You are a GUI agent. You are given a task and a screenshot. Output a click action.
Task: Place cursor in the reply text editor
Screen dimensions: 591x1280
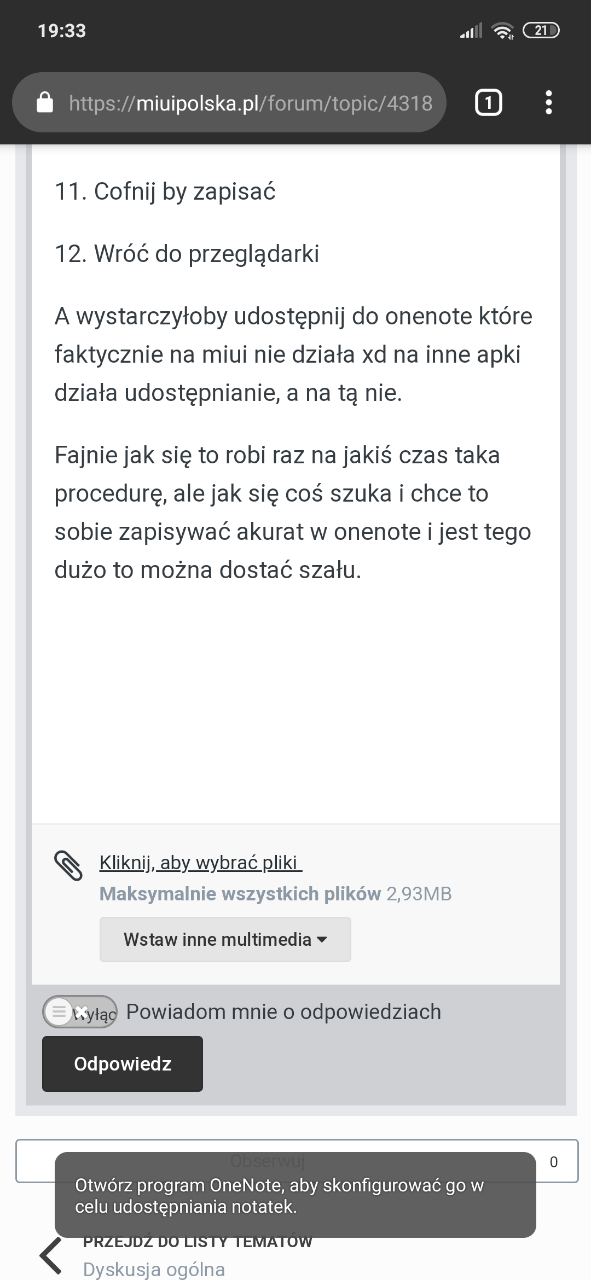[296, 684]
